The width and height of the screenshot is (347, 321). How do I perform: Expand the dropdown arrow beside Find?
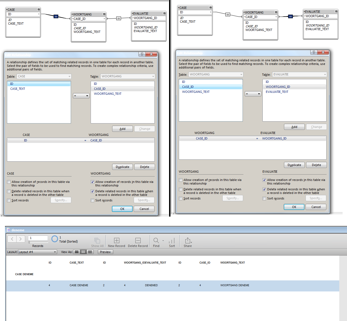(x=163, y=241)
